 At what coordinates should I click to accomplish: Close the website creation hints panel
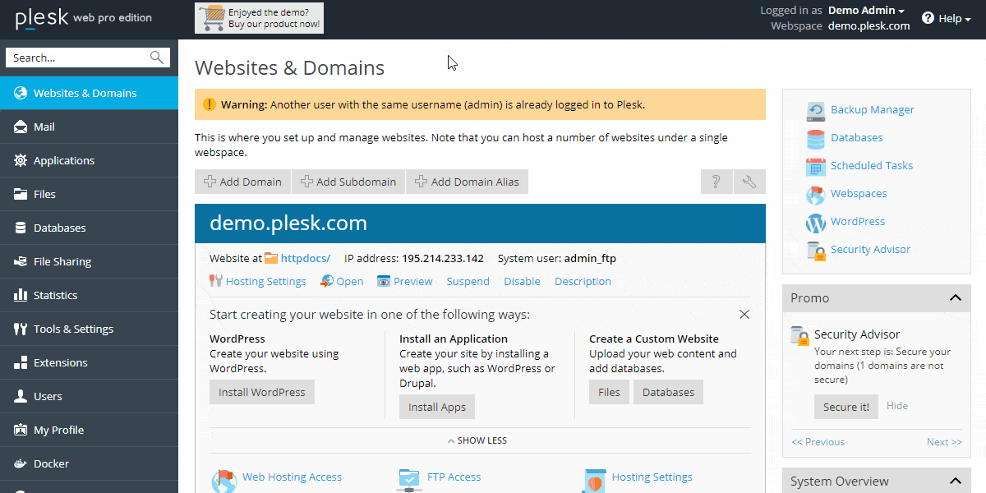point(744,314)
